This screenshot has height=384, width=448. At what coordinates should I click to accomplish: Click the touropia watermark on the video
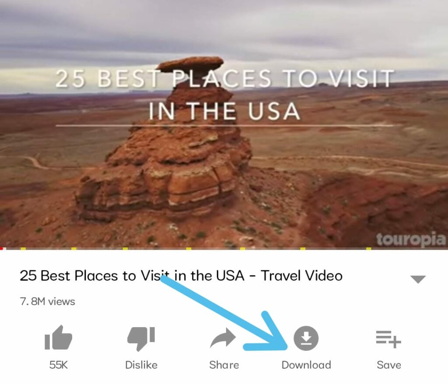(x=411, y=240)
